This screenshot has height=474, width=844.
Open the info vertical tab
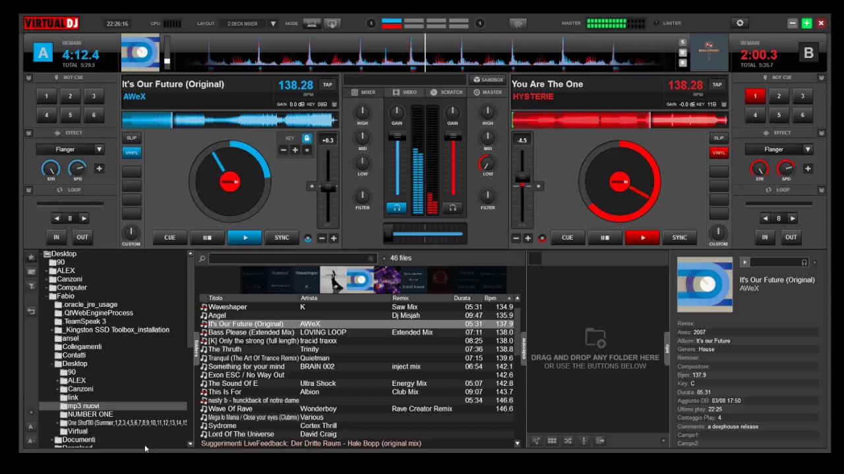click(667, 348)
